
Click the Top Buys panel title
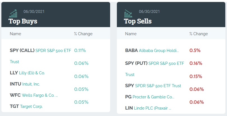click(x=23, y=21)
